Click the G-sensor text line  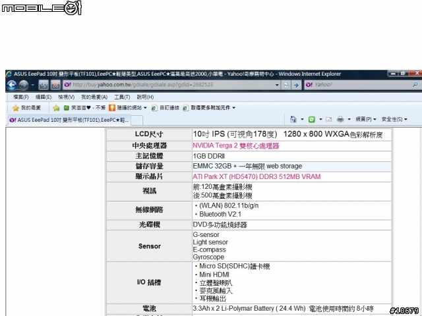coord(206,234)
